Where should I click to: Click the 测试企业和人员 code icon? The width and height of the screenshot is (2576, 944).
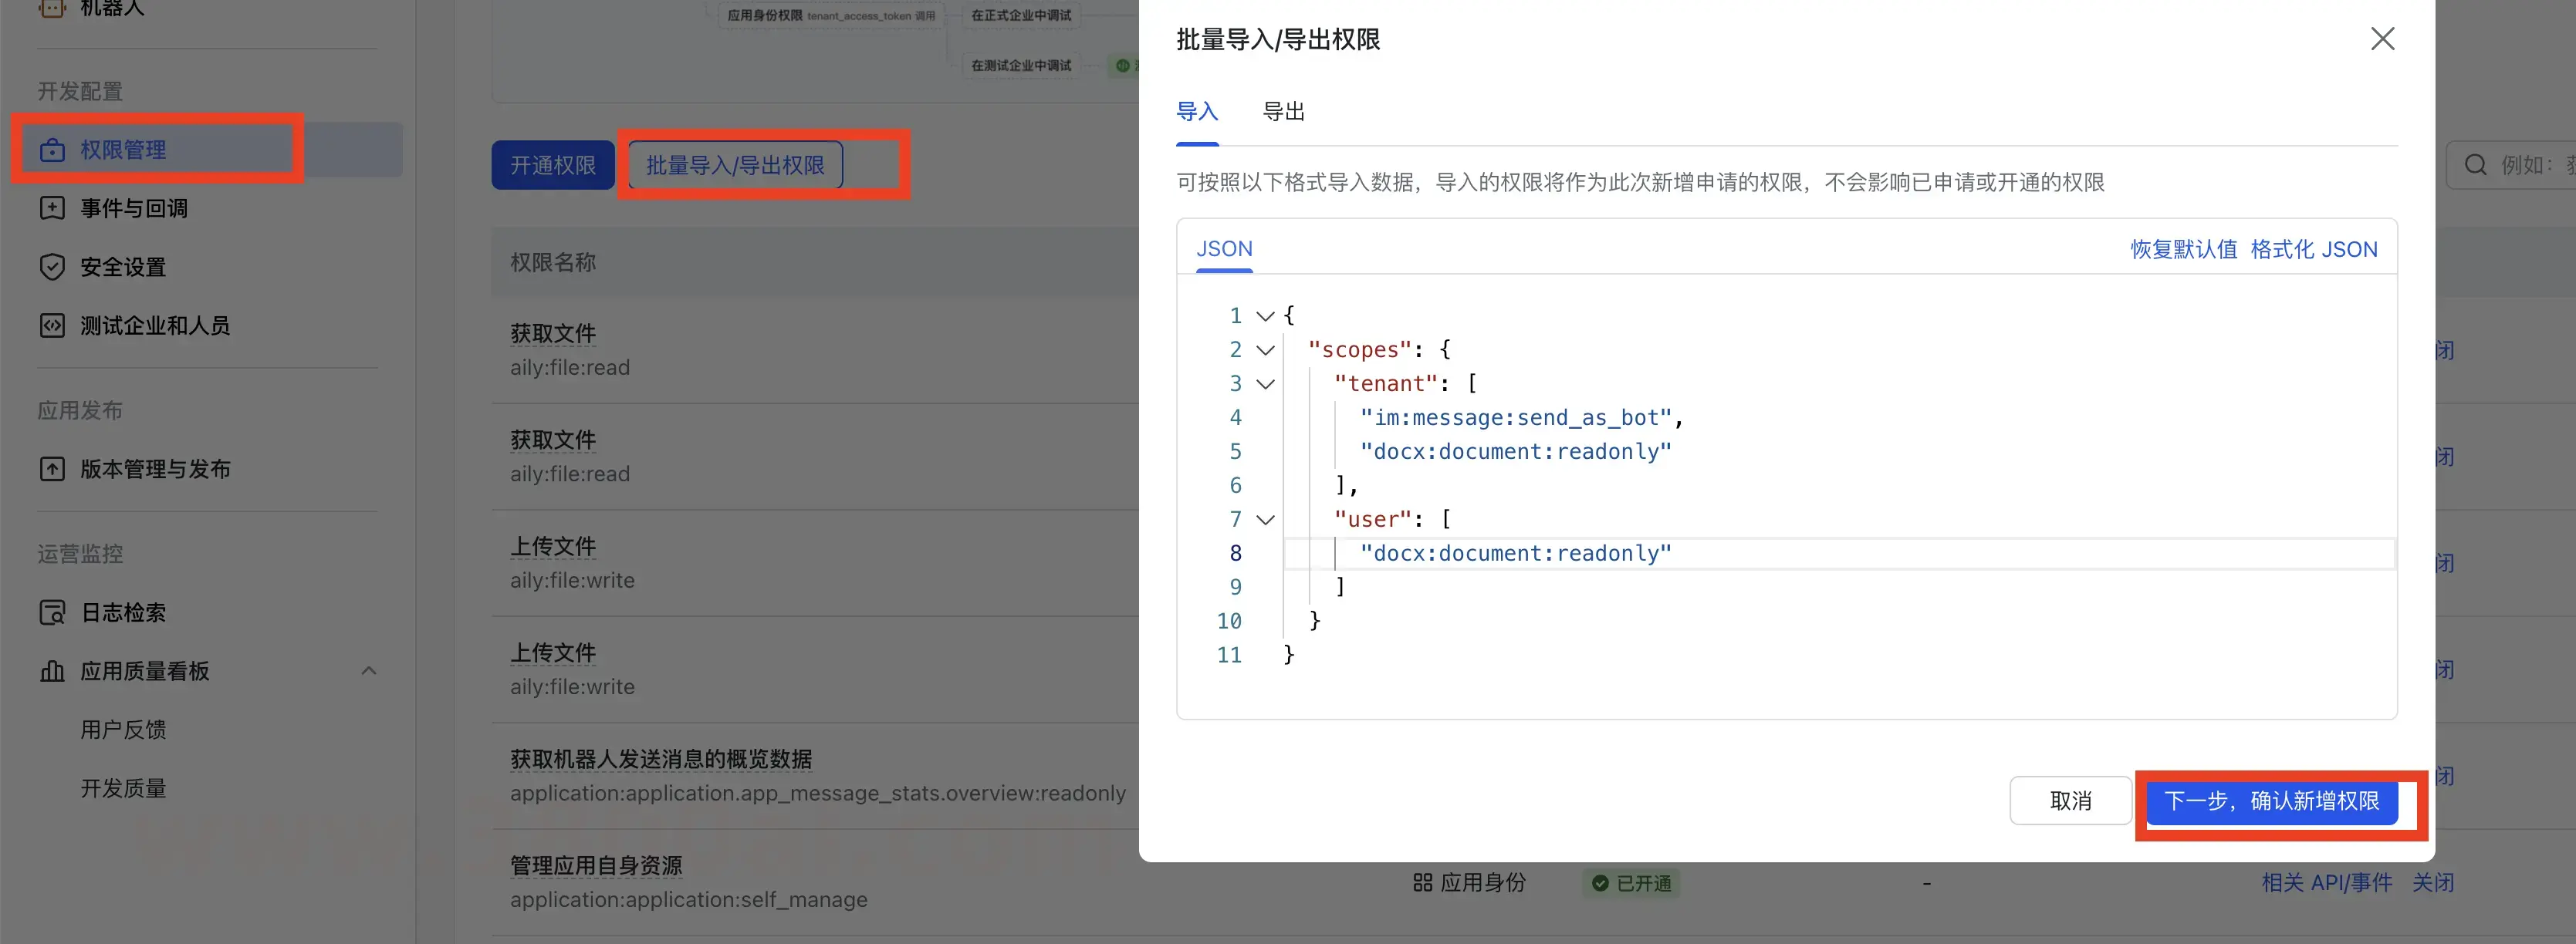click(52, 325)
